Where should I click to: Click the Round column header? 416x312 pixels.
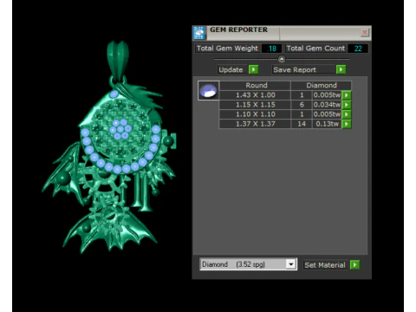tap(256, 85)
